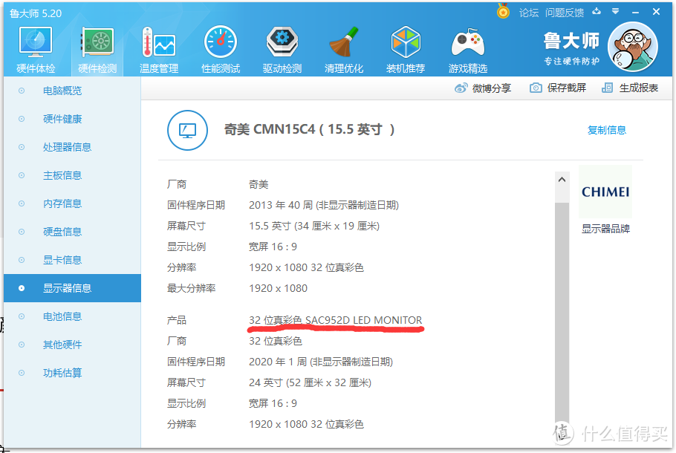
Task: Select 其他硬件 in the sidebar
Action: [72, 345]
